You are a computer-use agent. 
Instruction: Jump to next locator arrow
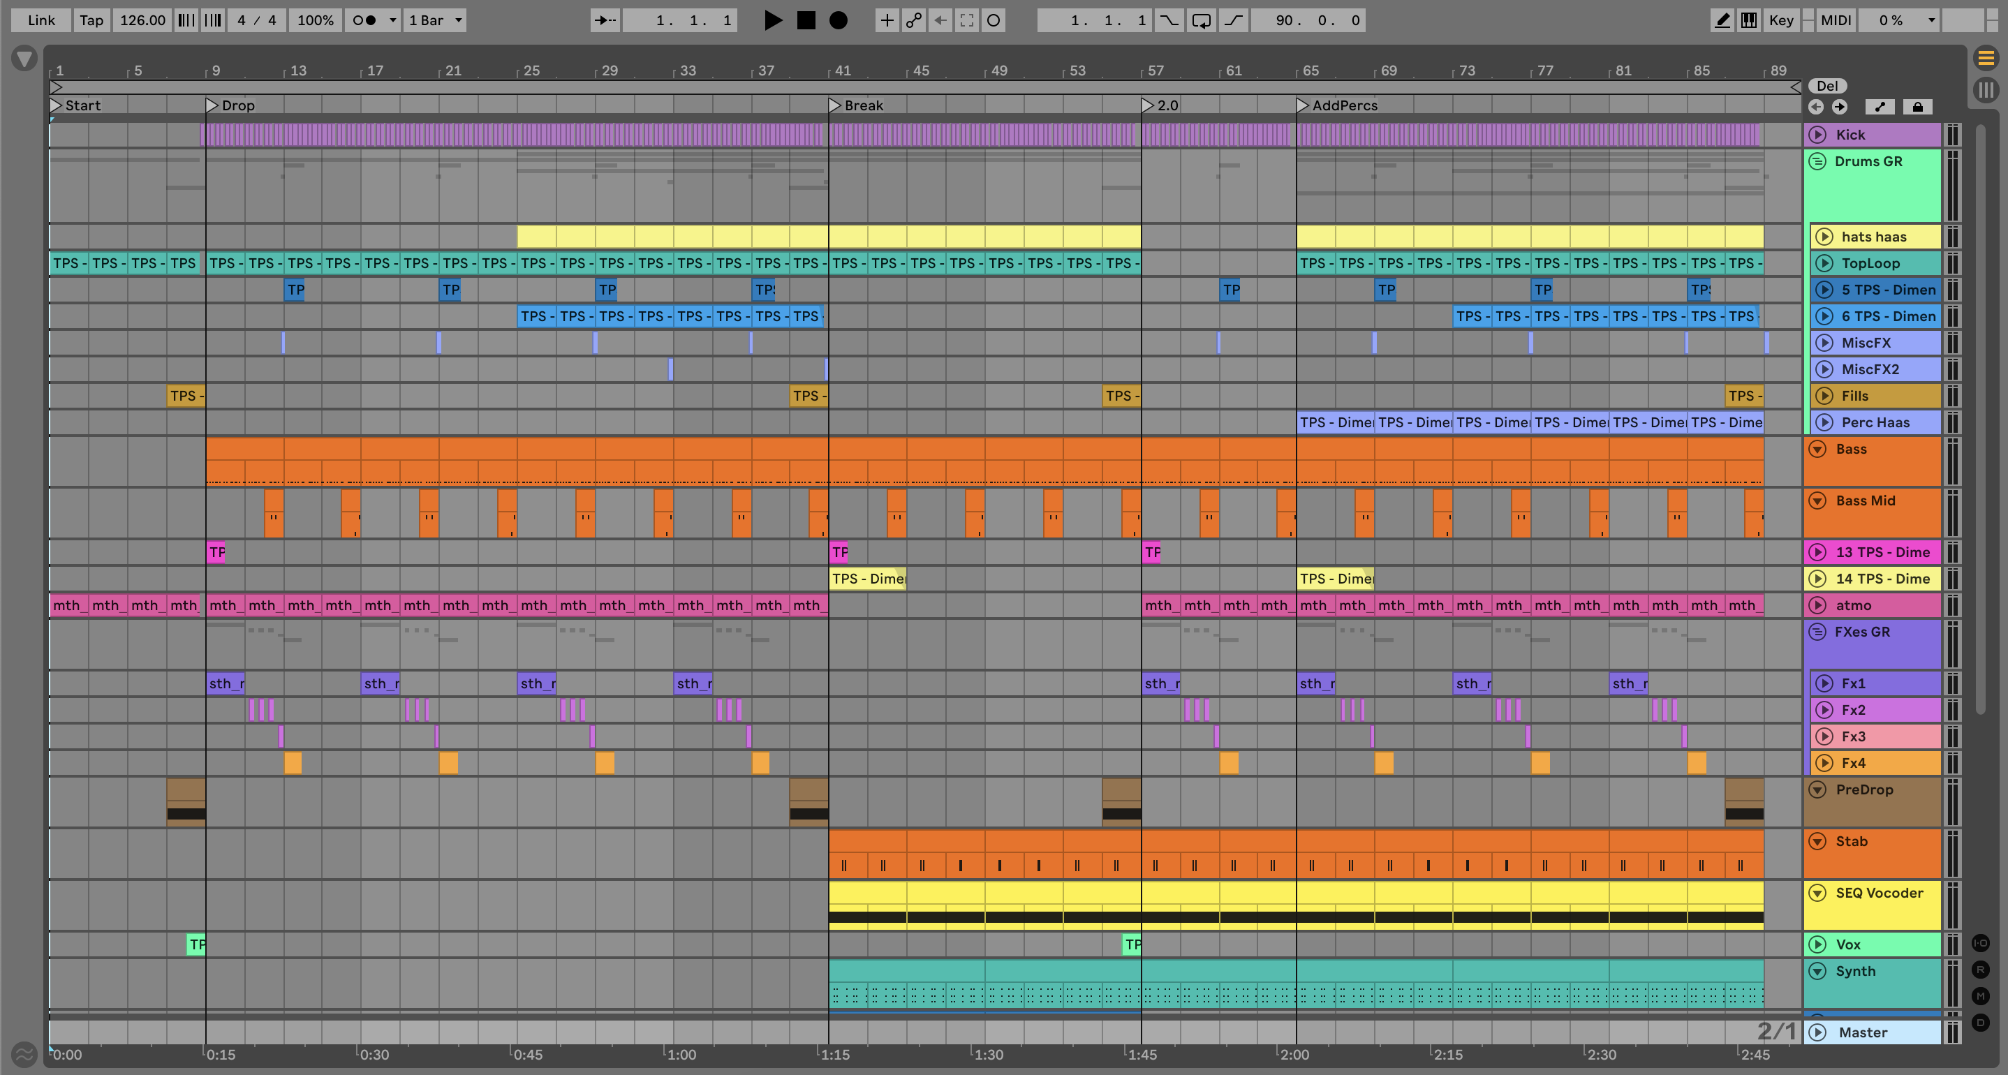[x=1839, y=107]
